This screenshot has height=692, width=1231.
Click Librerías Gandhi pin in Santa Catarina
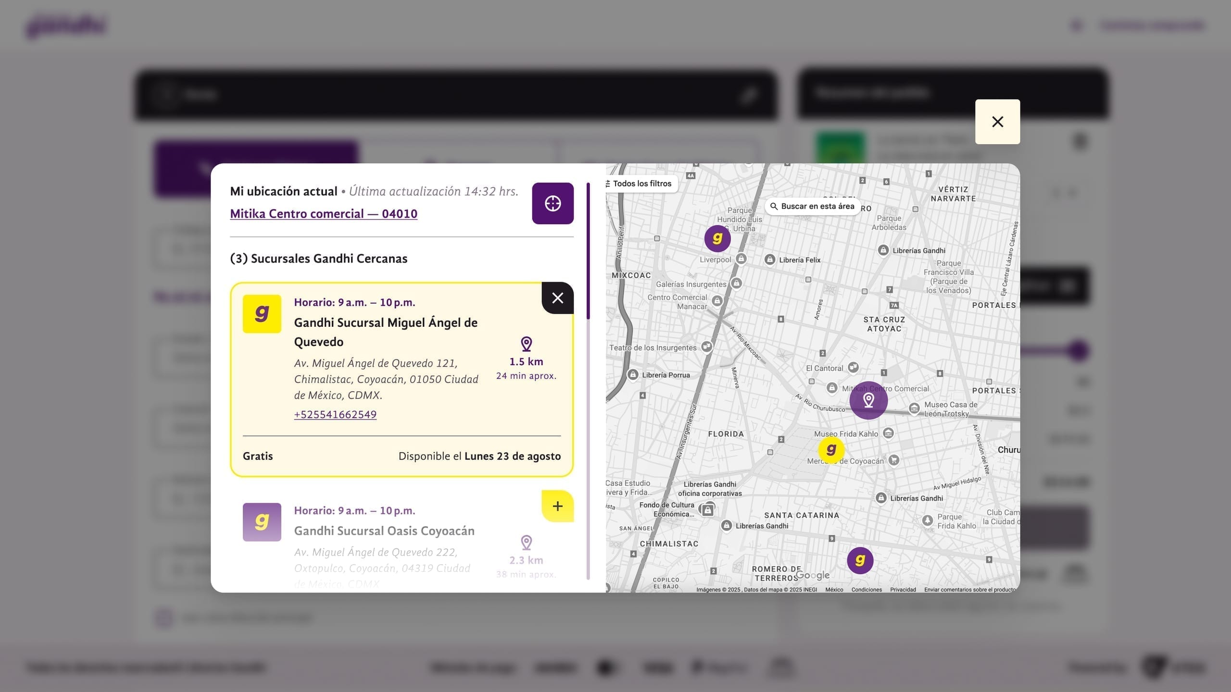tap(727, 525)
